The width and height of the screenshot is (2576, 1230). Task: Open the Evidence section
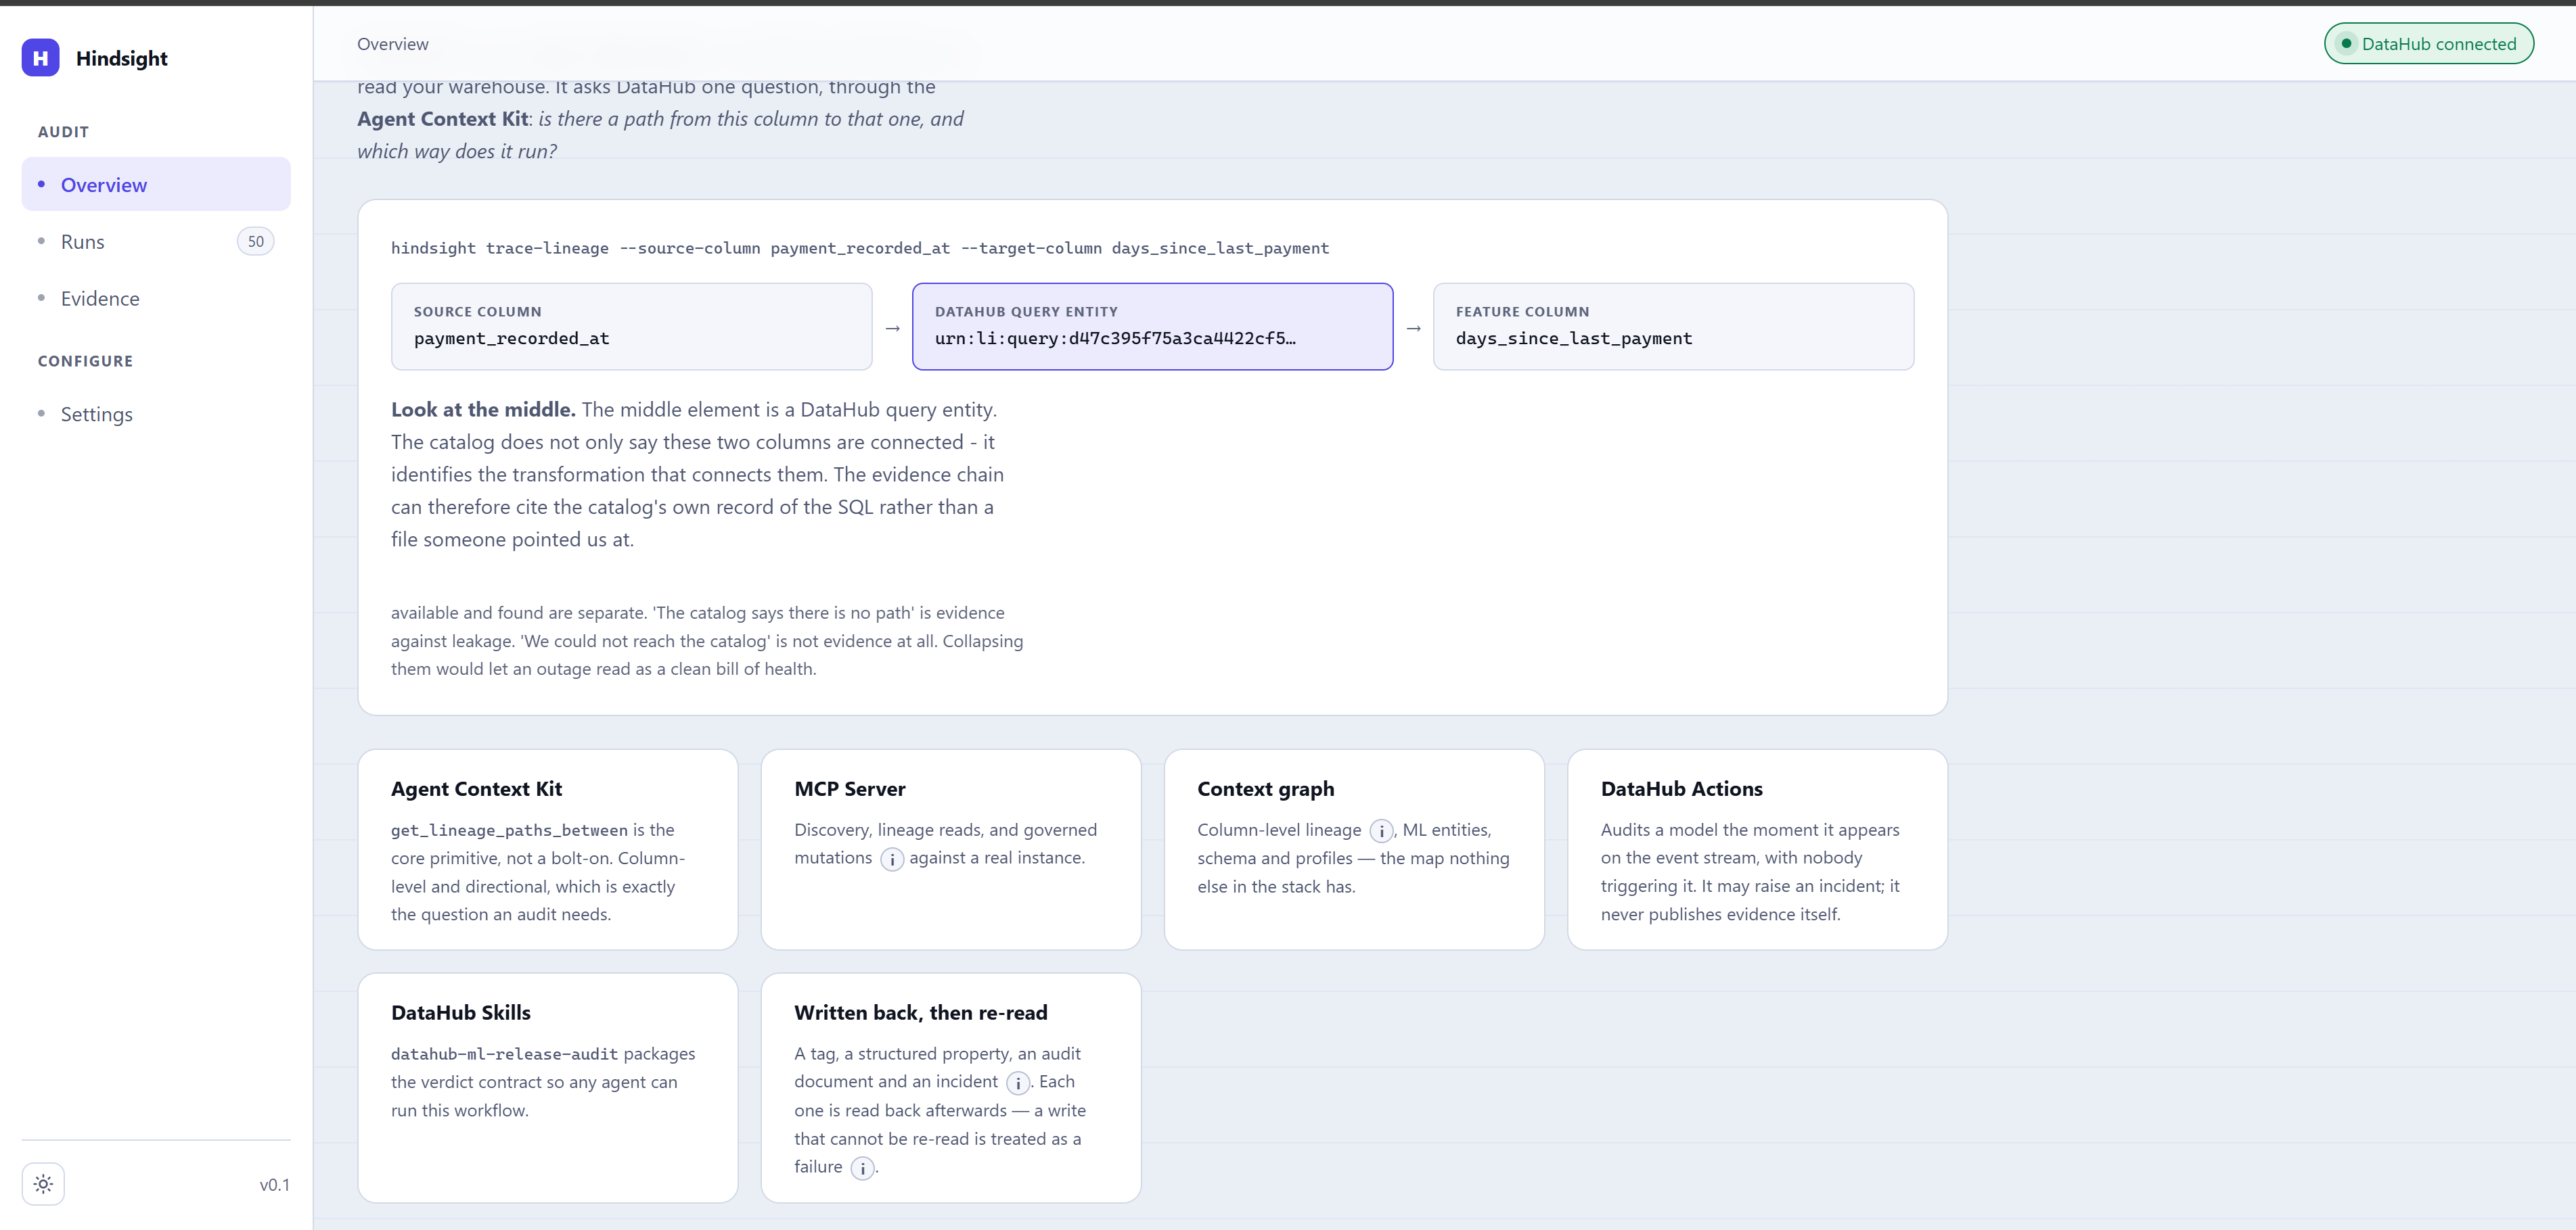tap(156, 299)
